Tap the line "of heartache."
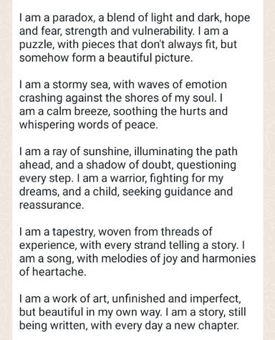 tap(52, 272)
